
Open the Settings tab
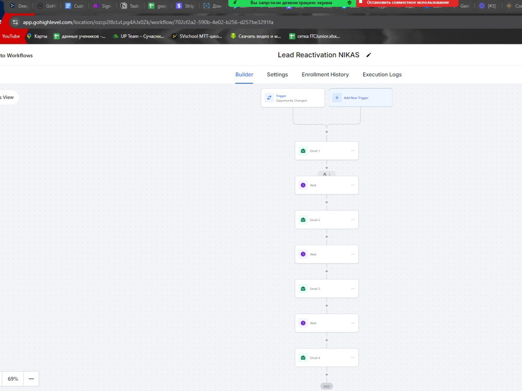click(277, 75)
